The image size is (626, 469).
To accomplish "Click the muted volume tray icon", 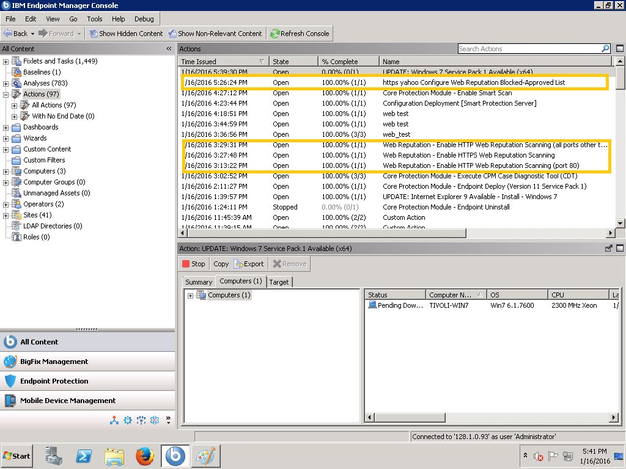I will [x=538, y=456].
